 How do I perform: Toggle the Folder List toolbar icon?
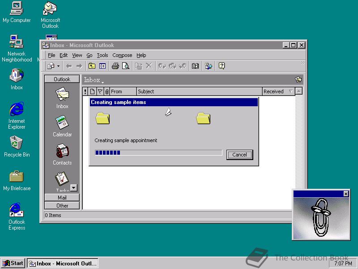[102, 66]
